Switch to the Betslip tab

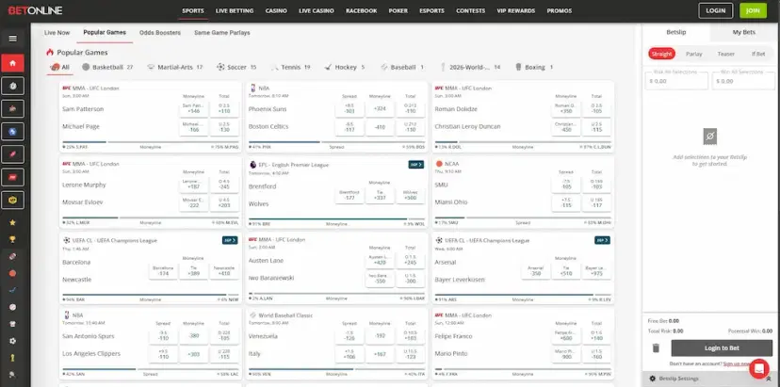pyautogui.click(x=676, y=32)
